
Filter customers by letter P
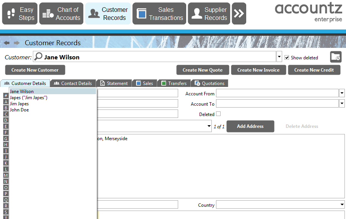tap(6, 194)
